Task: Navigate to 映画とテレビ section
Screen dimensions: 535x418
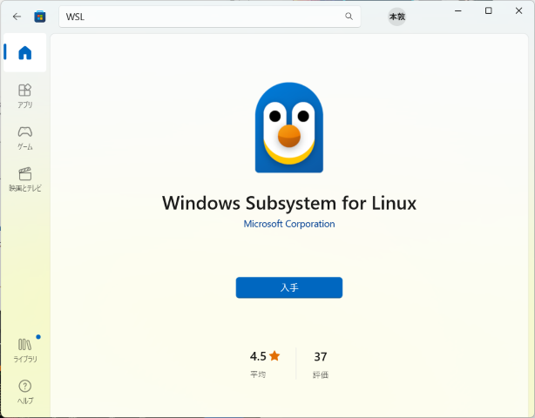Action: pos(25,179)
